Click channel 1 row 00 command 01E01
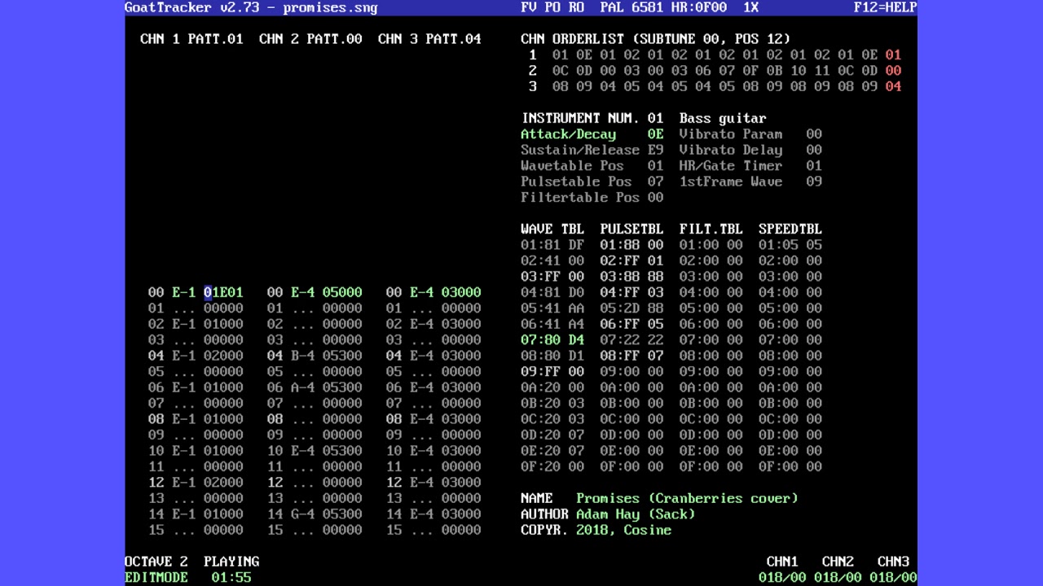Image resolution: width=1043 pixels, height=586 pixels. (223, 293)
